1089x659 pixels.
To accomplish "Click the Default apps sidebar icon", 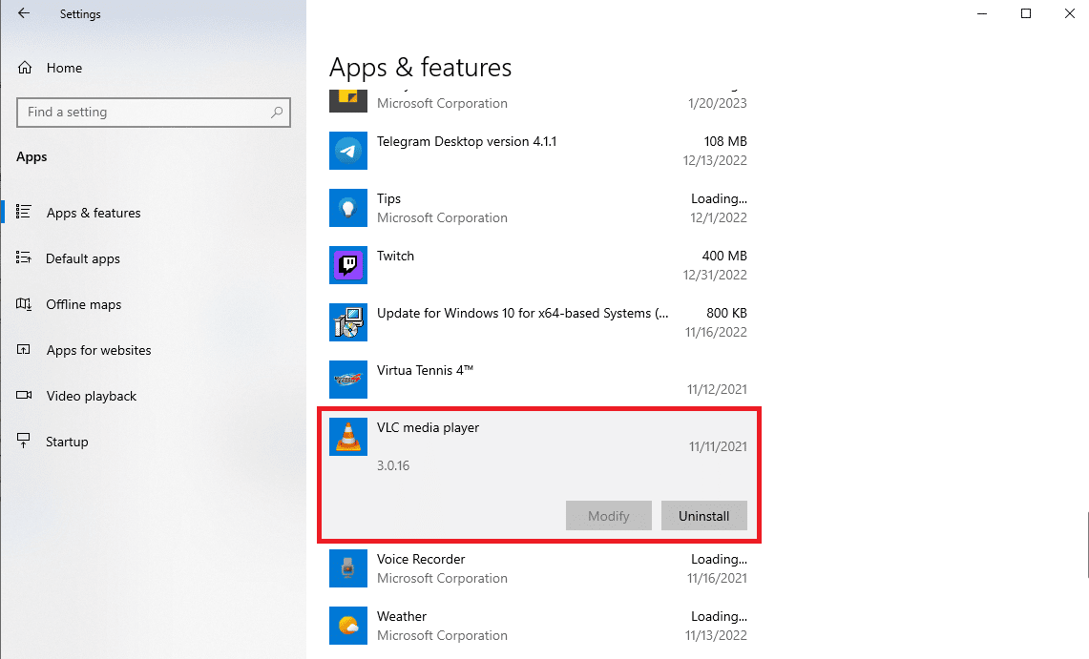I will [24, 258].
